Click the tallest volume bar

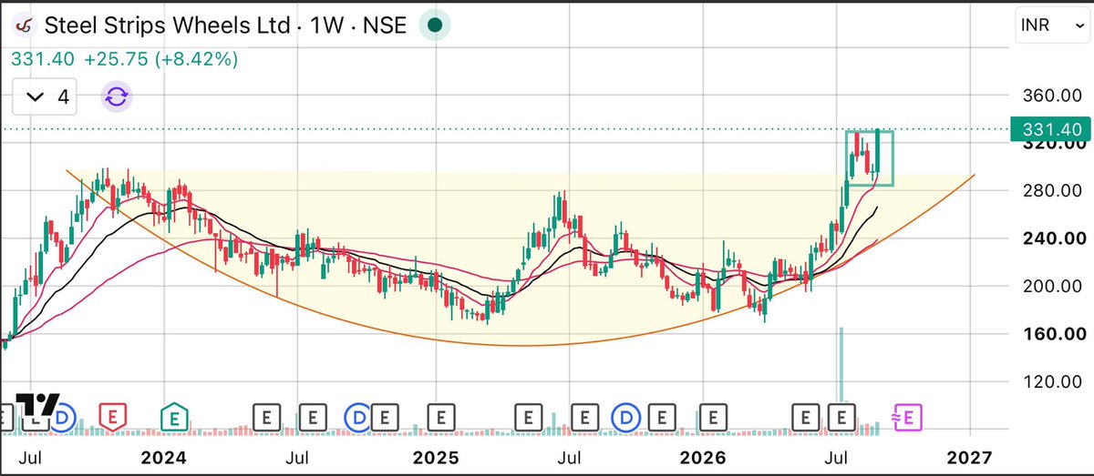click(841, 364)
